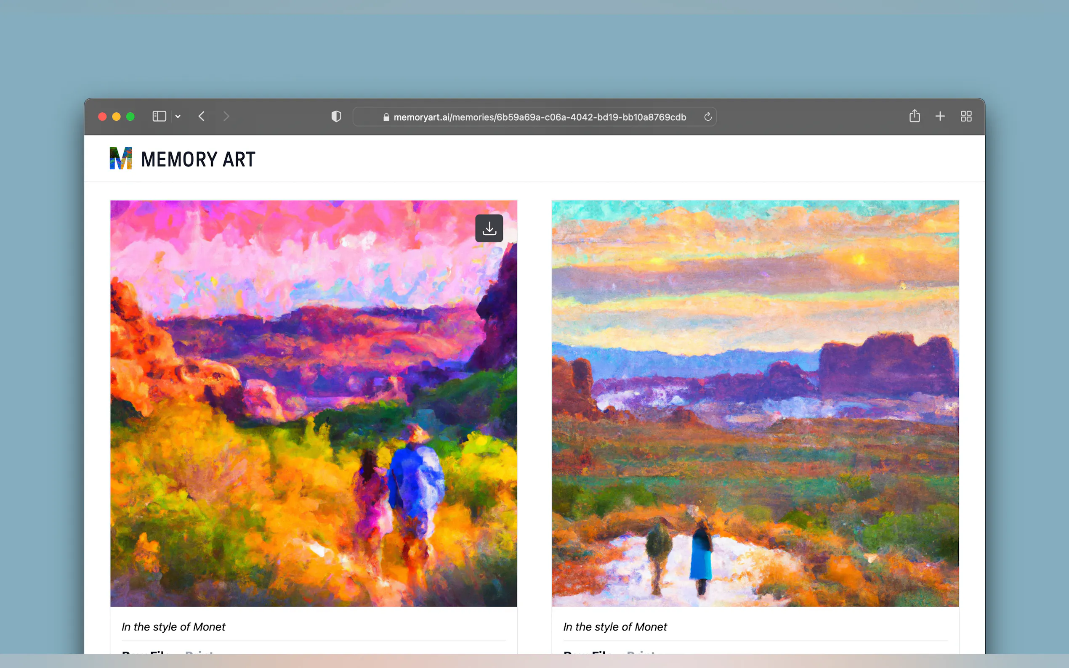This screenshot has height=668, width=1069.
Task: Select Raw File tab under left painting
Action: 146,652
